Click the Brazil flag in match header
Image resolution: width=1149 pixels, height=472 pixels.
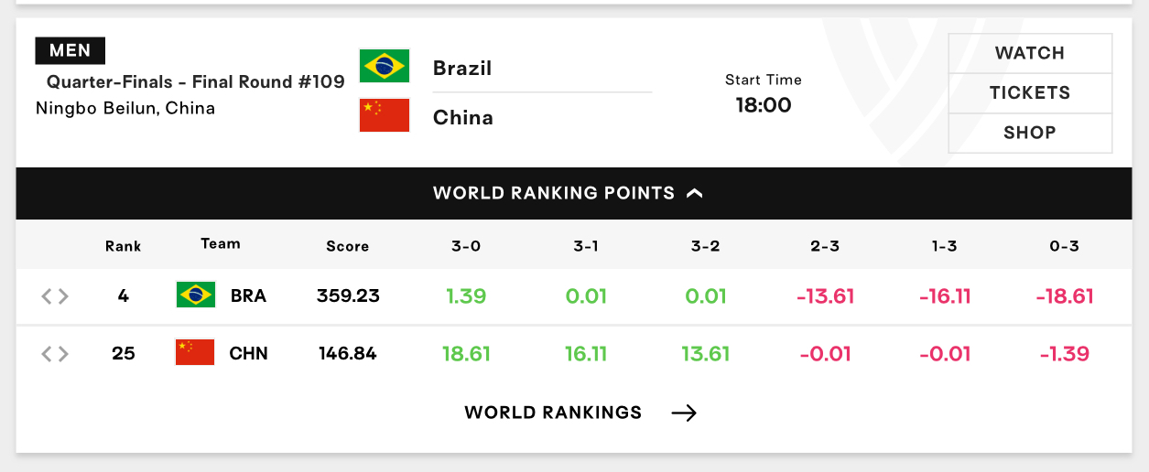pos(385,66)
